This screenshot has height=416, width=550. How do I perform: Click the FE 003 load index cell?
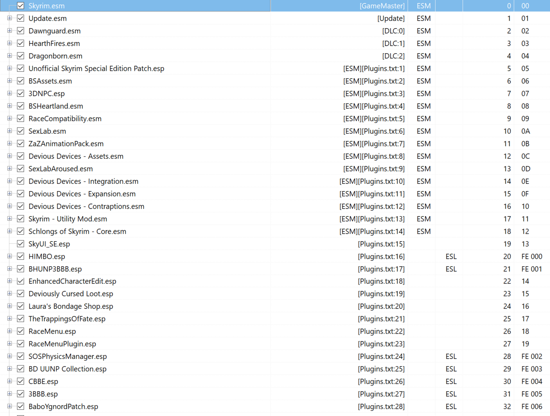[532, 369]
